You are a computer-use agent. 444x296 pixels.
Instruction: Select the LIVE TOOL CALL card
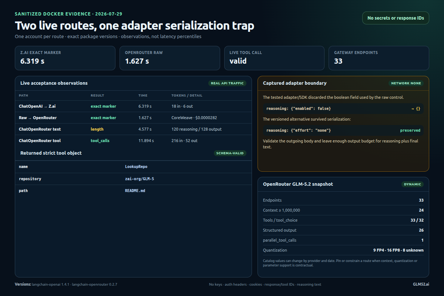(274, 58)
